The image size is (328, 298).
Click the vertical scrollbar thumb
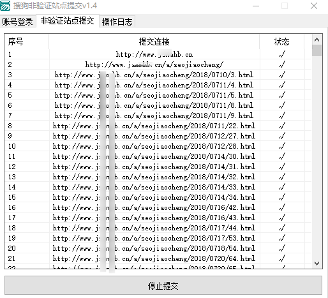317,50
